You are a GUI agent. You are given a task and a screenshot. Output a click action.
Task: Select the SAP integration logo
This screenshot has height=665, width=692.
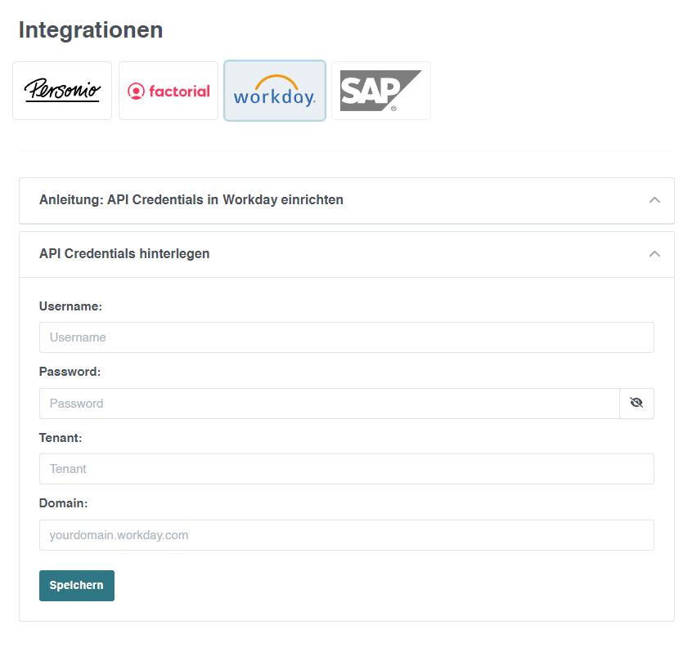coord(381,91)
